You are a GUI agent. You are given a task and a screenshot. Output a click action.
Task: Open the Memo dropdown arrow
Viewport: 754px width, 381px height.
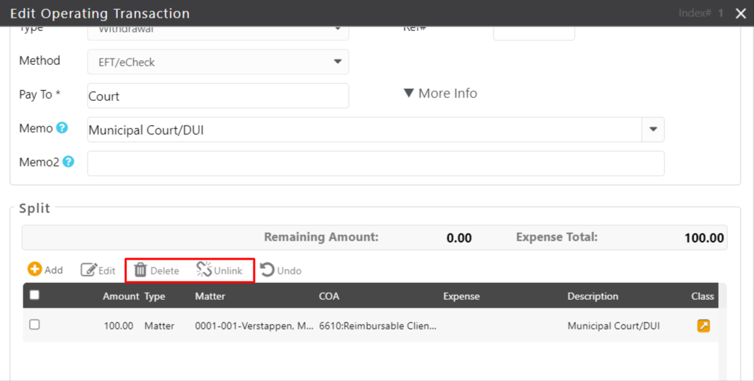653,130
